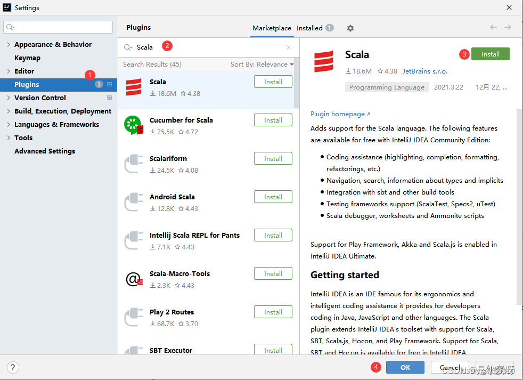Screen dimensions: 523x380
Task: Click the Programming Language tag
Action: click(x=387, y=87)
